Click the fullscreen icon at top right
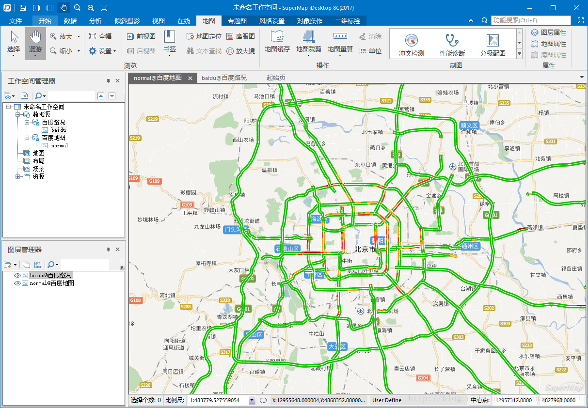This screenshot has width=588, height=408. (581, 20)
